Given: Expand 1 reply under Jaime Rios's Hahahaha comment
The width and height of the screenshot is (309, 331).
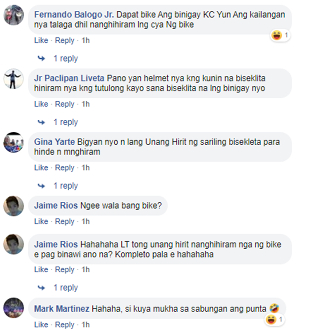Looking at the screenshot, I should tap(66, 288).
